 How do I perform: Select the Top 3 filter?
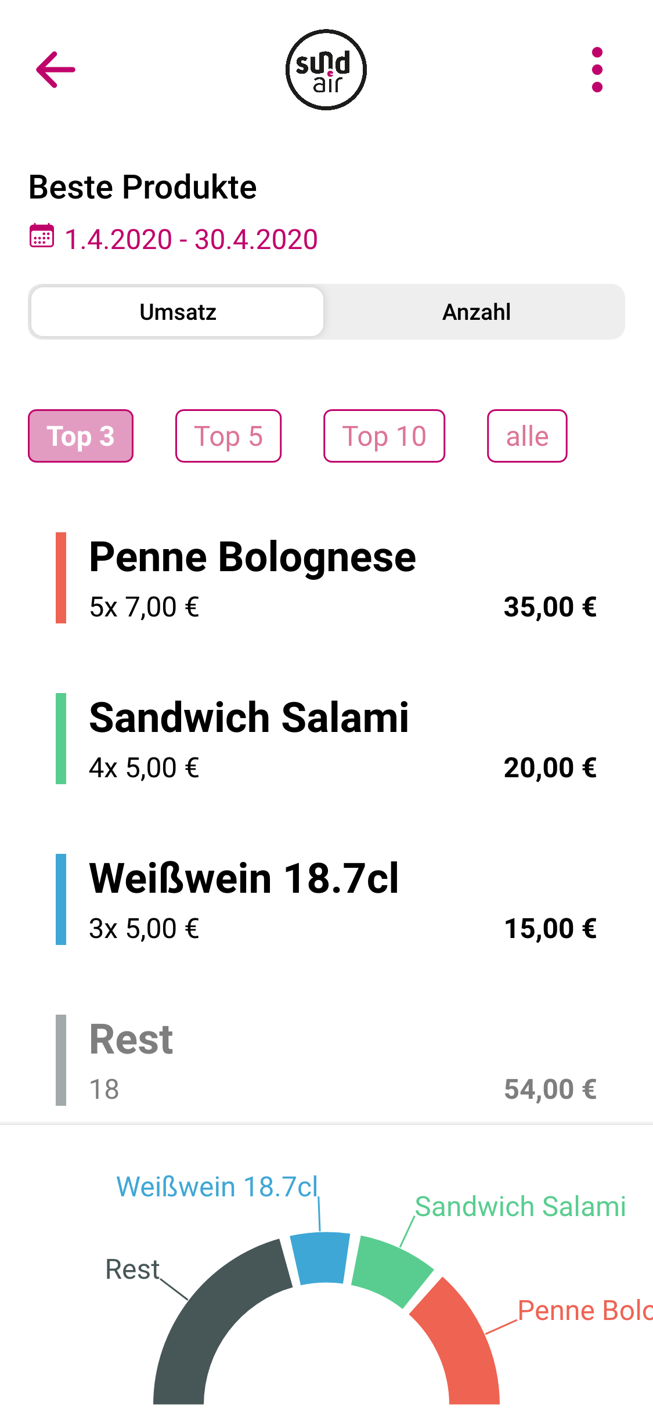[81, 436]
